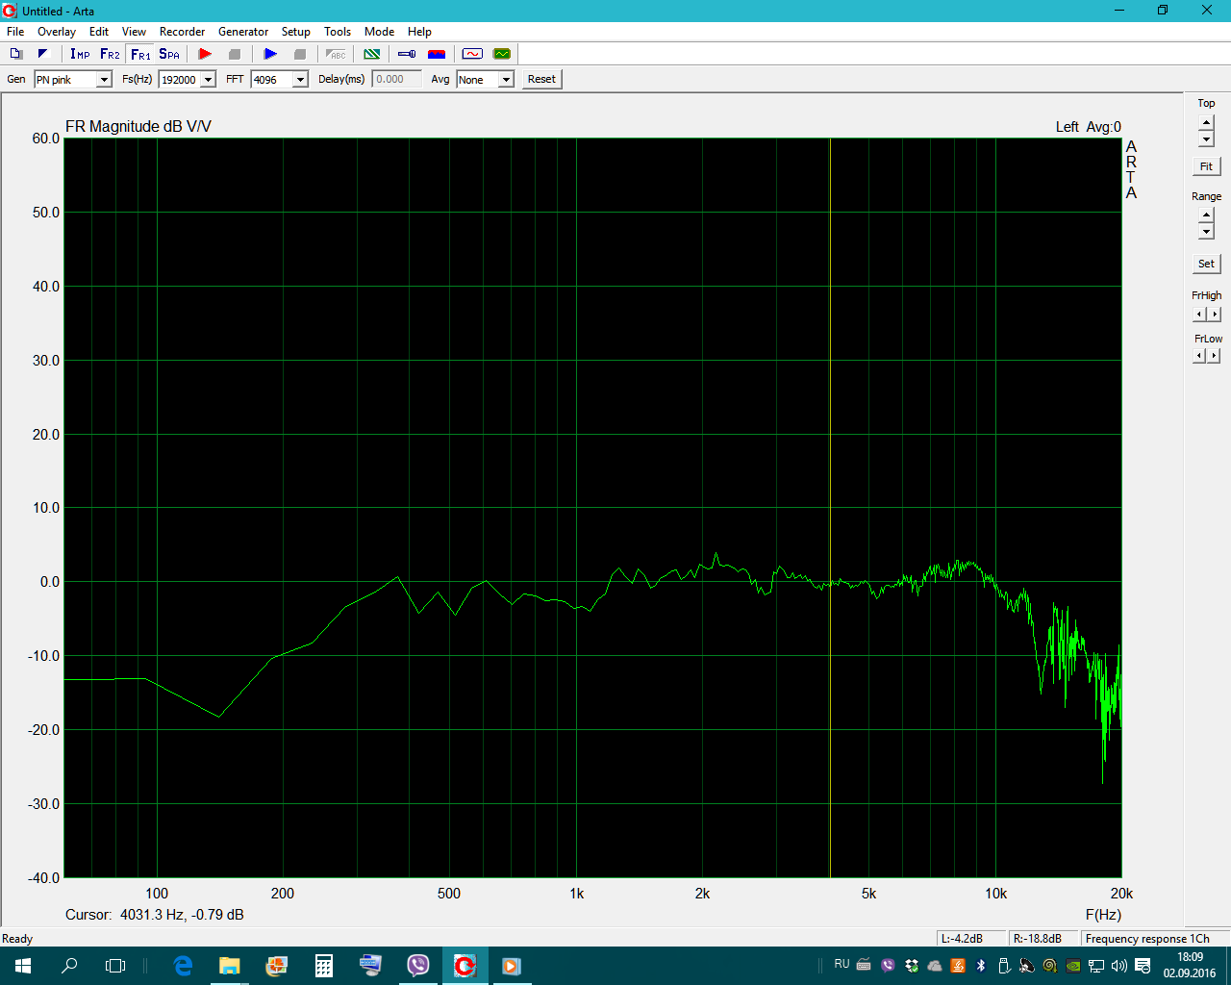Open the Generator menu
The image size is (1231, 985).
(x=242, y=32)
